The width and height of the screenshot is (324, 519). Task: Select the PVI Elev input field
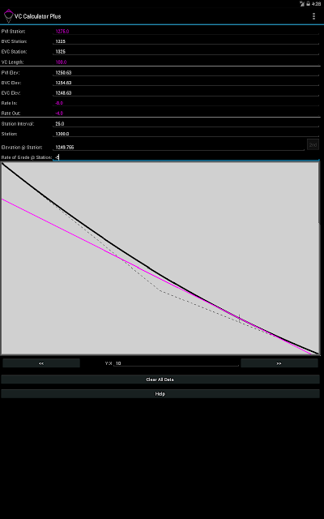tap(186, 72)
